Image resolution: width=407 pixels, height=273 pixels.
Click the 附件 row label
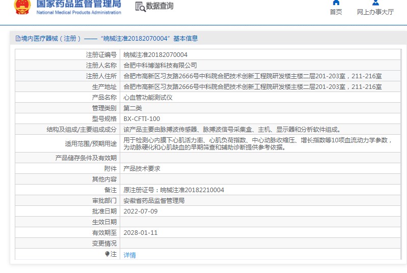tap(111, 169)
